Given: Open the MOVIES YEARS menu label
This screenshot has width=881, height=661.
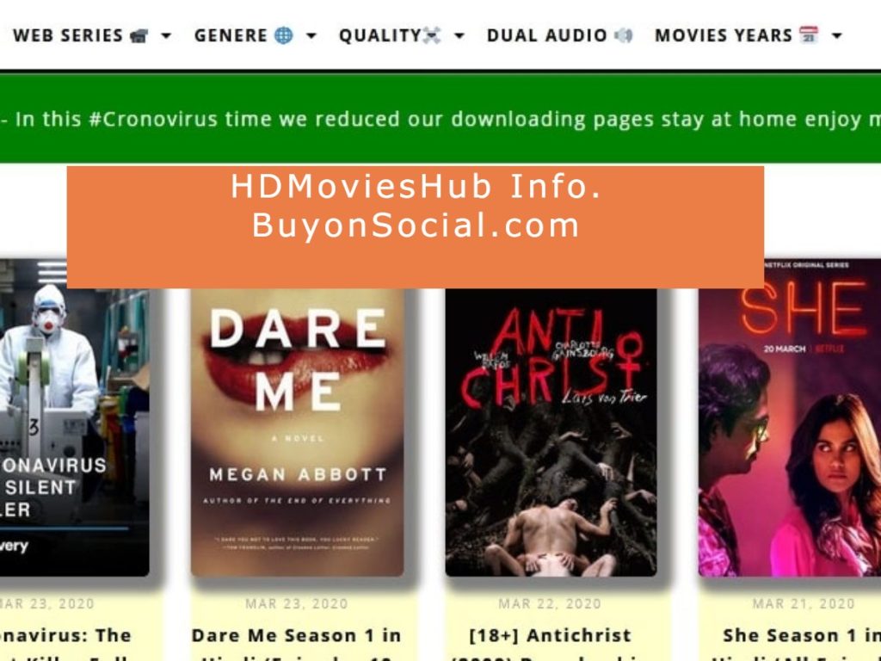Looking at the screenshot, I should pyautogui.click(x=724, y=35).
